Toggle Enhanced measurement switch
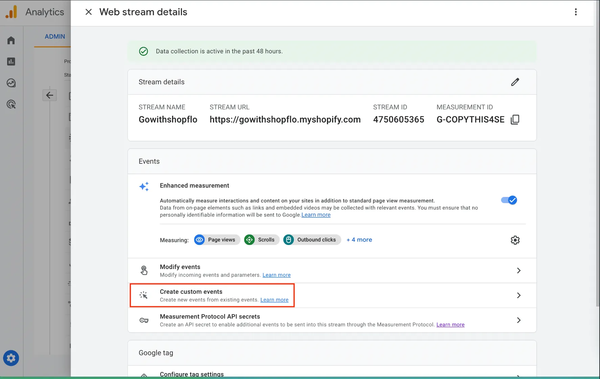Viewport: 600px width, 379px height. click(x=509, y=200)
